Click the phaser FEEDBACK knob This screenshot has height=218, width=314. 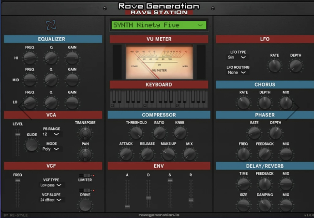(265, 154)
